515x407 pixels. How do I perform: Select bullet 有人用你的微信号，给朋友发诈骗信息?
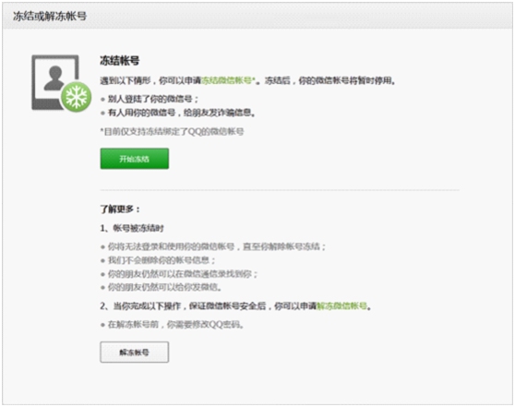(x=181, y=113)
